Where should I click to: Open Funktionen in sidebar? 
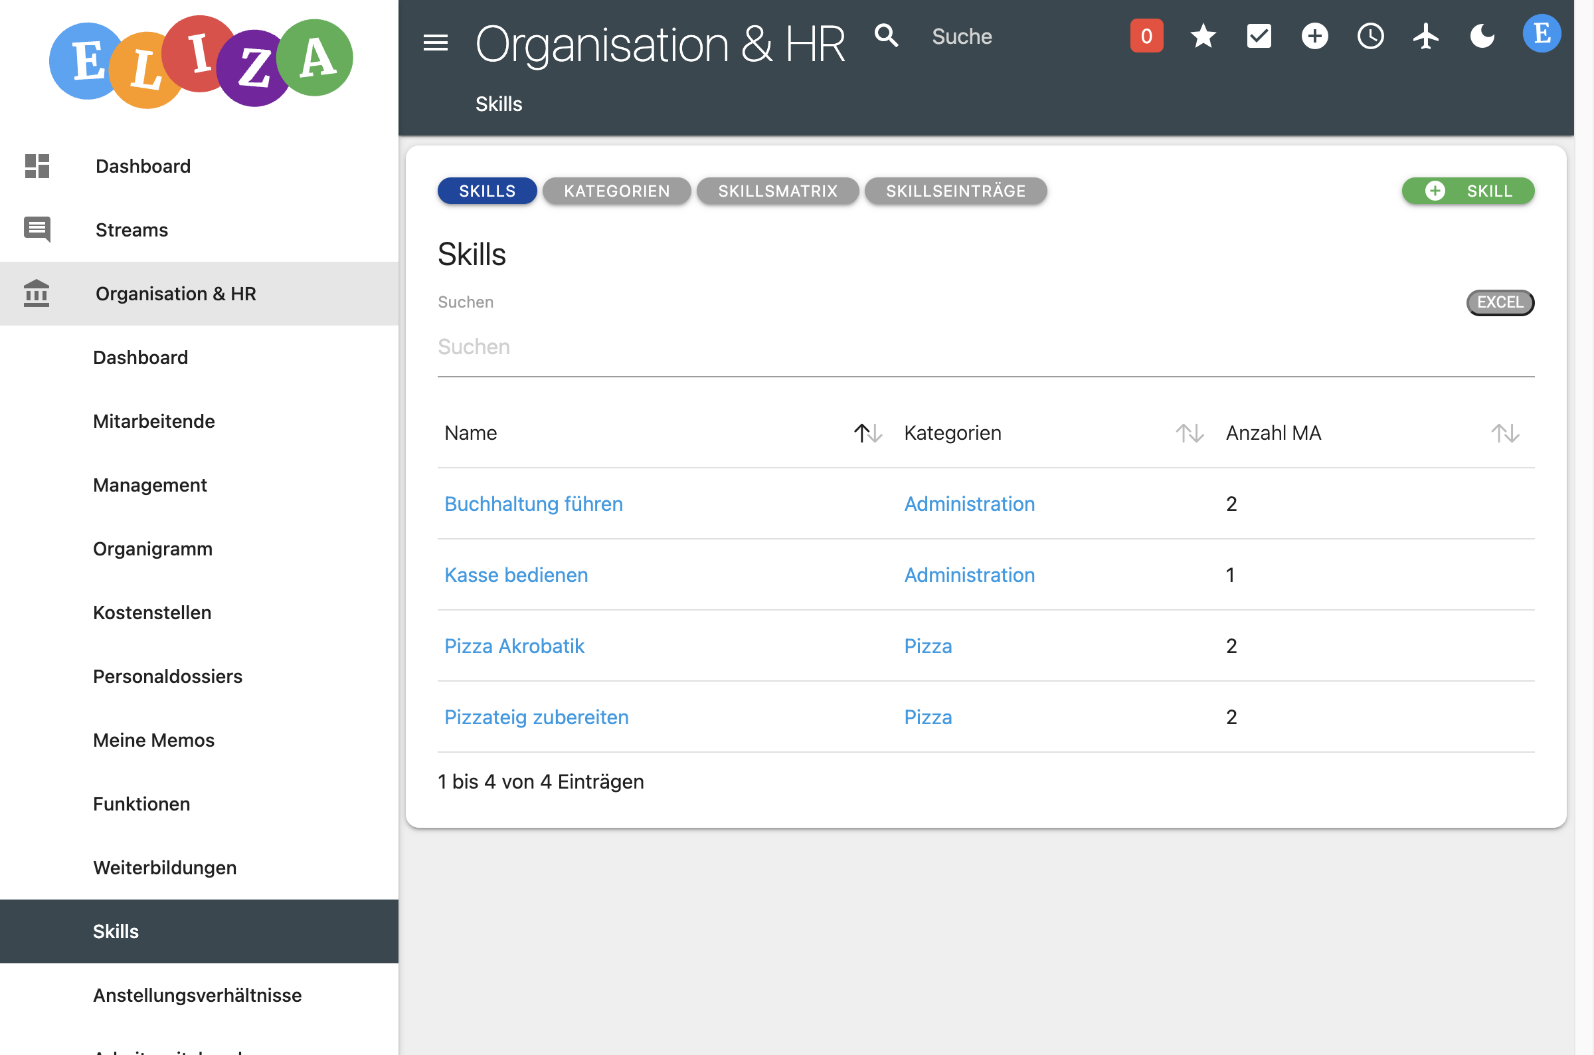coord(199,804)
